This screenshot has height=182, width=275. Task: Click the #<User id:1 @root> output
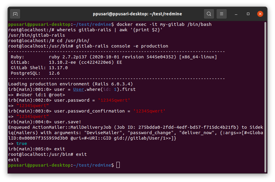pos(40,95)
